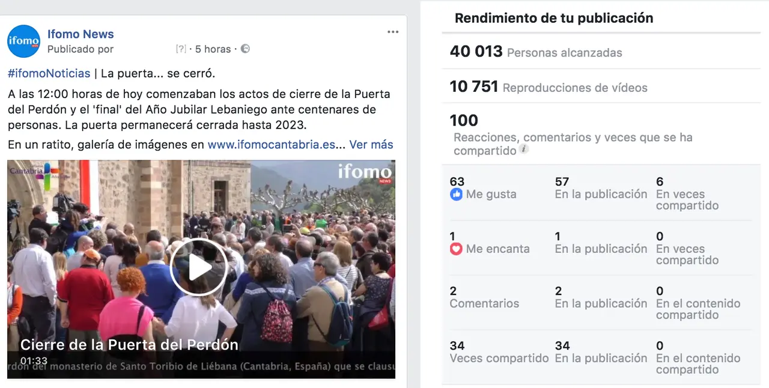769x388 pixels.
Task: Click the #ifomoNoticias hashtag
Action: pos(49,74)
